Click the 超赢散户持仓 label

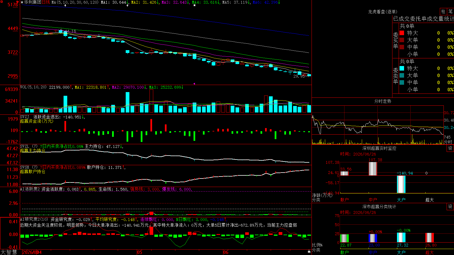click(x=33, y=171)
